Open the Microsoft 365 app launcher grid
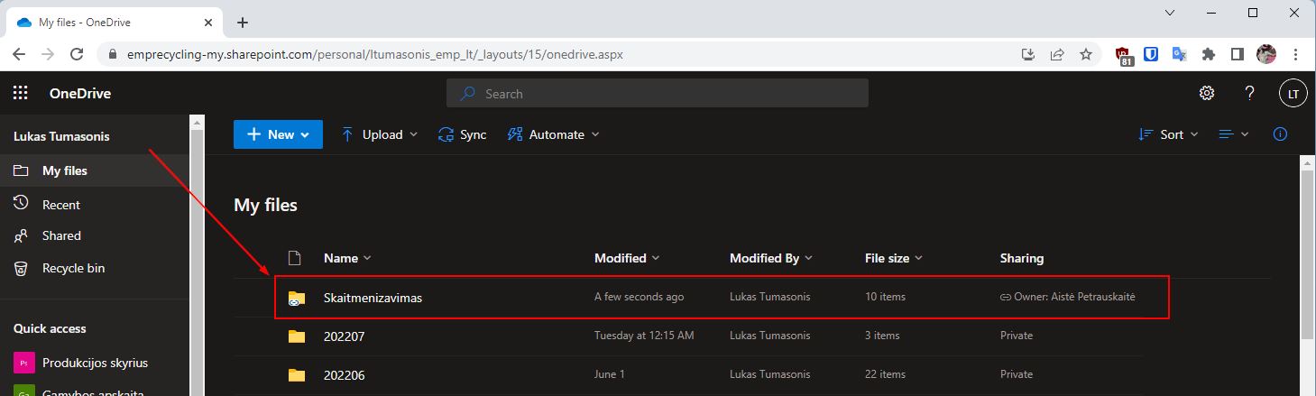This screenshot has height=396, width=1316. (21, 94)
